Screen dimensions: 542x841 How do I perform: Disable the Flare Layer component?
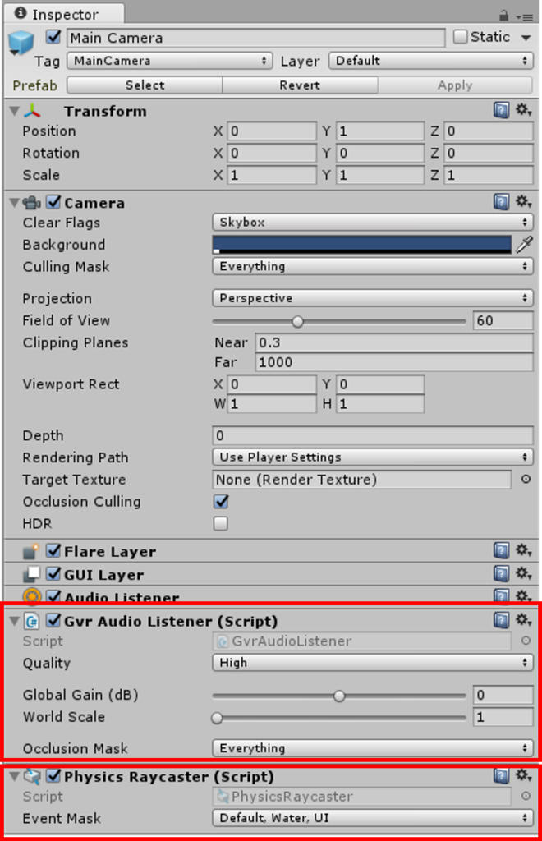[x=53, y=551]
